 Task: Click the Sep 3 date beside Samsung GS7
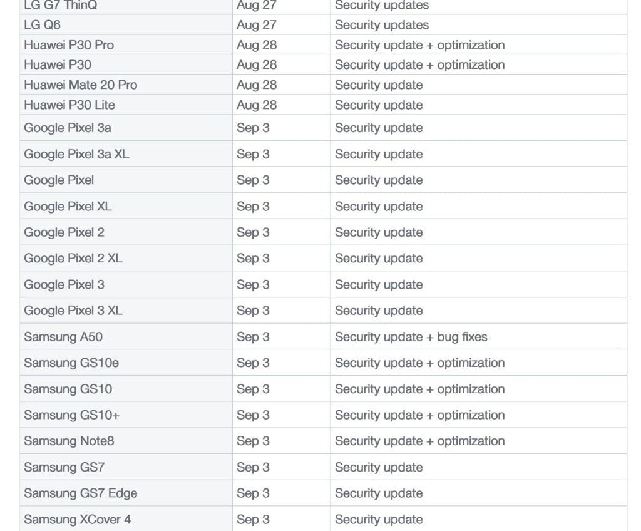pyautogui.click(x=253, y=467)
